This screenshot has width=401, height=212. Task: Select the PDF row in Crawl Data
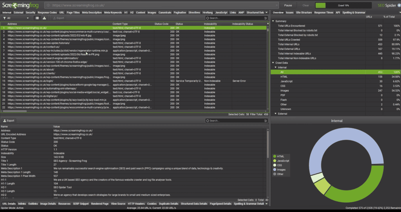coord(336,95)
